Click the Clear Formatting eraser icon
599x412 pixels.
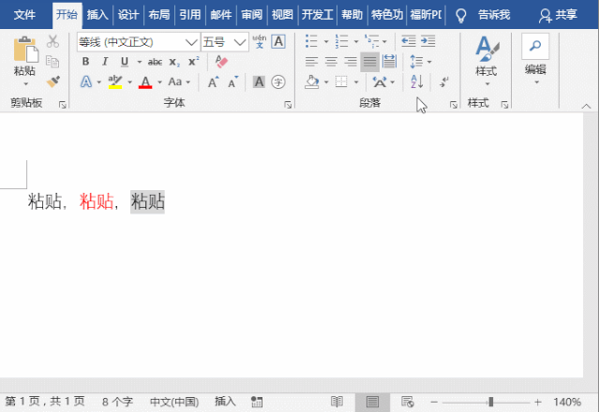tap(221, 61)
